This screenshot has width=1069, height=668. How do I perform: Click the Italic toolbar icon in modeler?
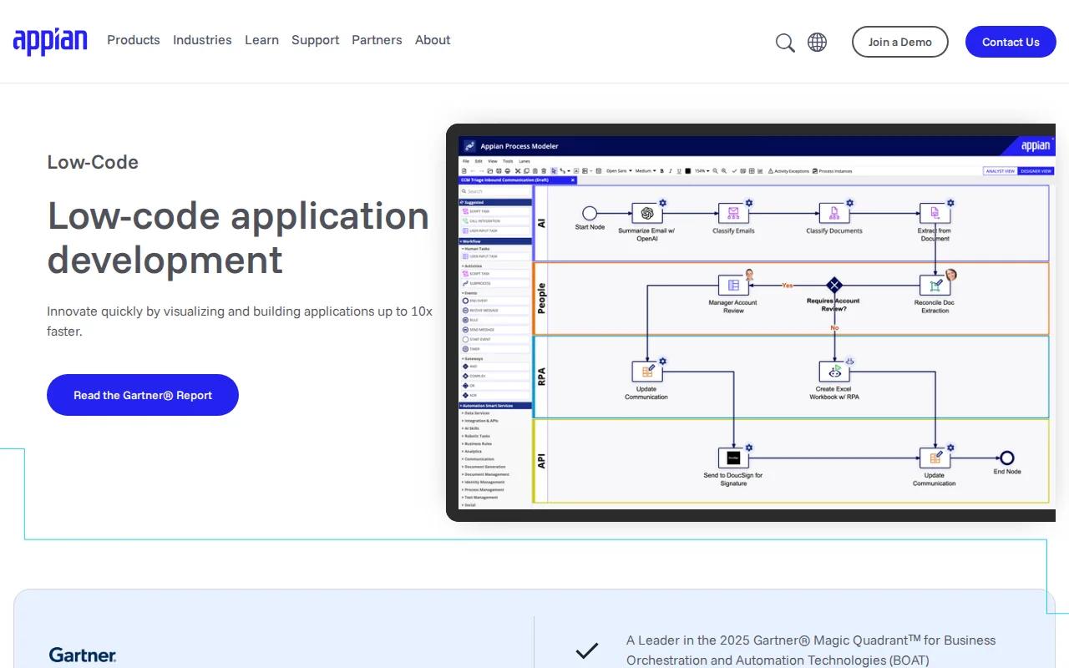(671, 171)
